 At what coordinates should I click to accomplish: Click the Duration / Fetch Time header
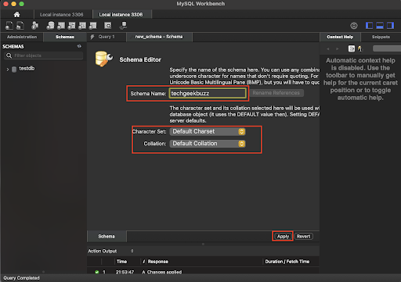click(x=287, y=261)
